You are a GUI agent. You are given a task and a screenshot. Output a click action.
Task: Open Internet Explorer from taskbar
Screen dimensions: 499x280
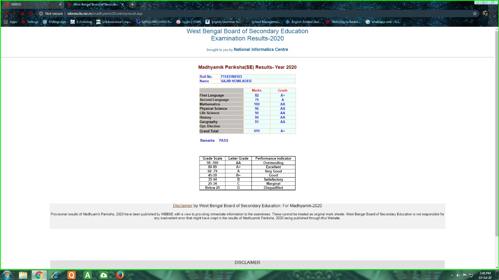point(55,275)
